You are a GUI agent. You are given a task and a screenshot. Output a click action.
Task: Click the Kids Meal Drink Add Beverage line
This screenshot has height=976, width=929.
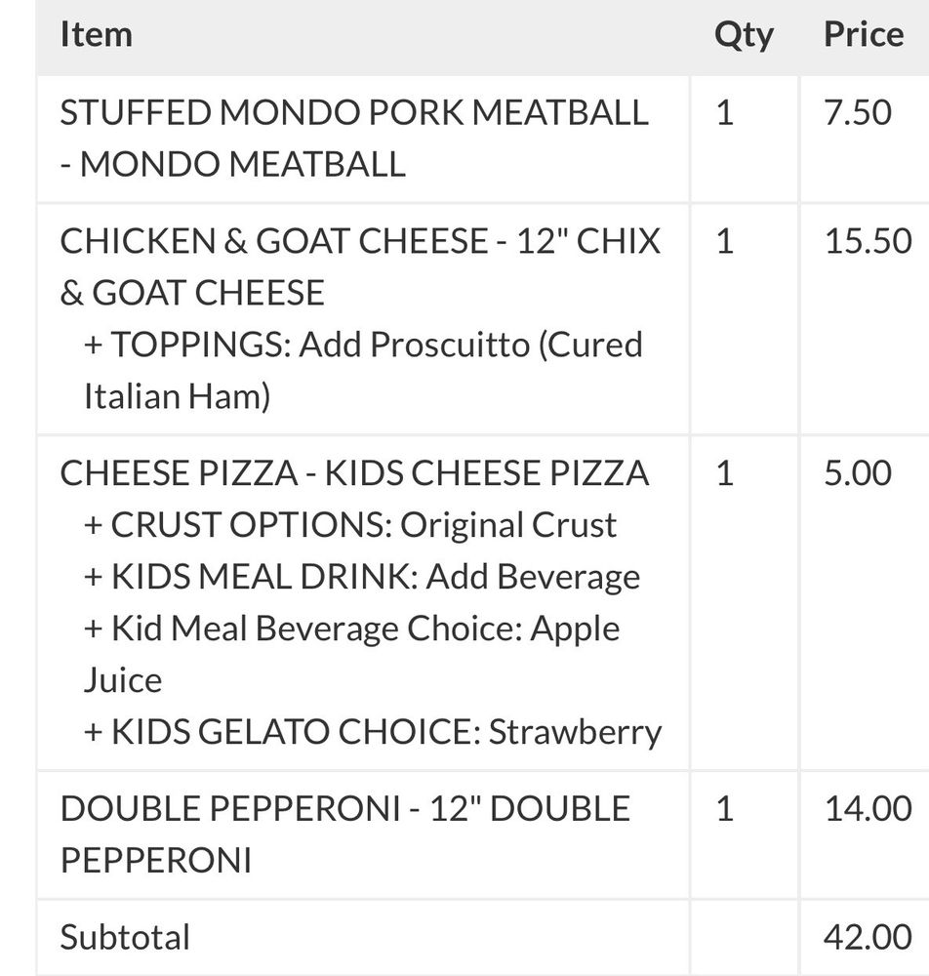(x=362, y=577)
